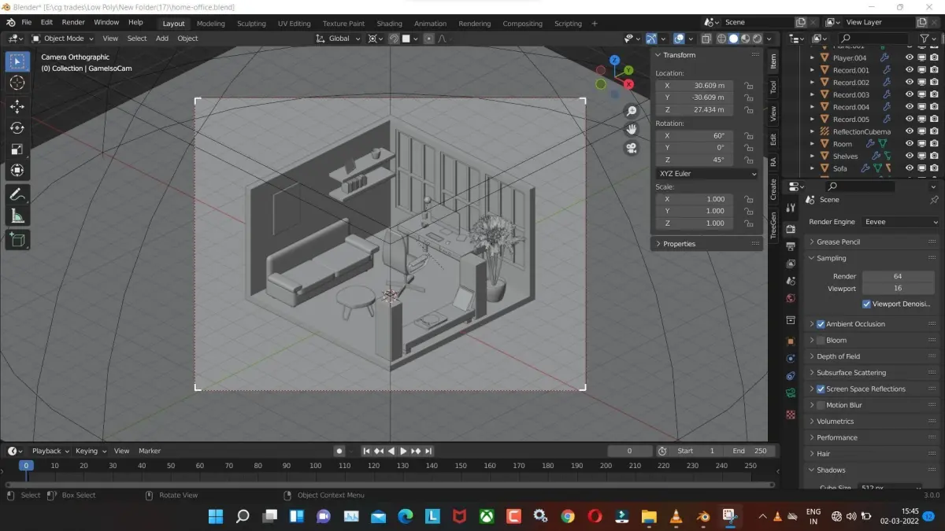Select the Scale tool
This screenshot has width=945, height=531.
pos(17,149)
